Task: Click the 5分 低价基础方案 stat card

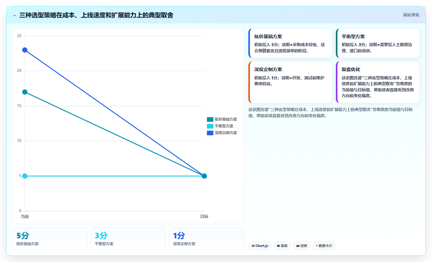Action: click(50, 239)
